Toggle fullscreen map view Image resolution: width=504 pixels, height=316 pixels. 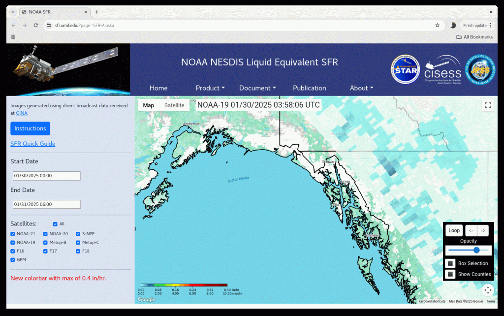point(488,105)
